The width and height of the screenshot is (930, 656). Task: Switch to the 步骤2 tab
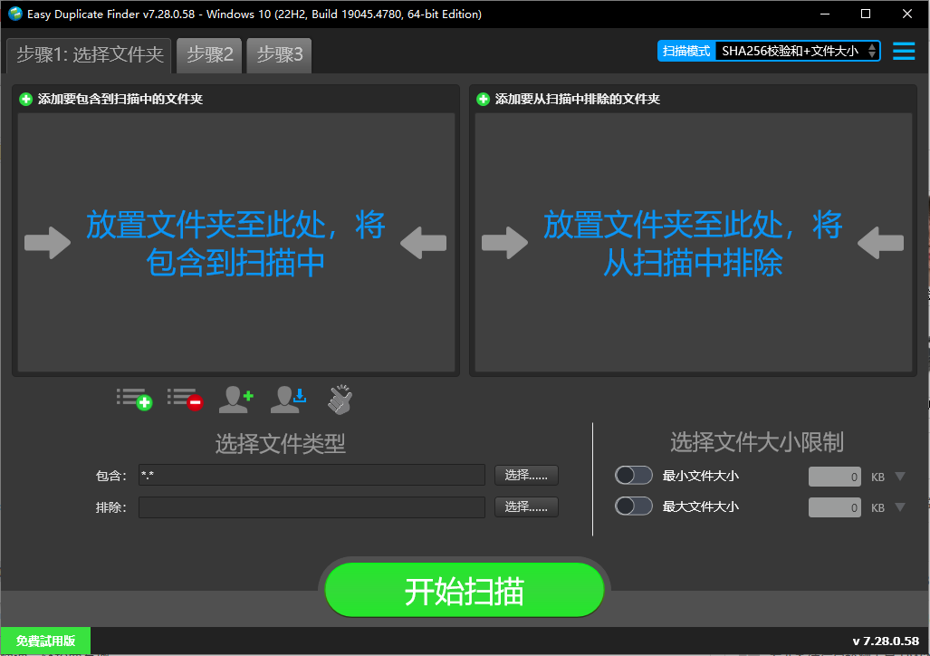pos(208,55)
